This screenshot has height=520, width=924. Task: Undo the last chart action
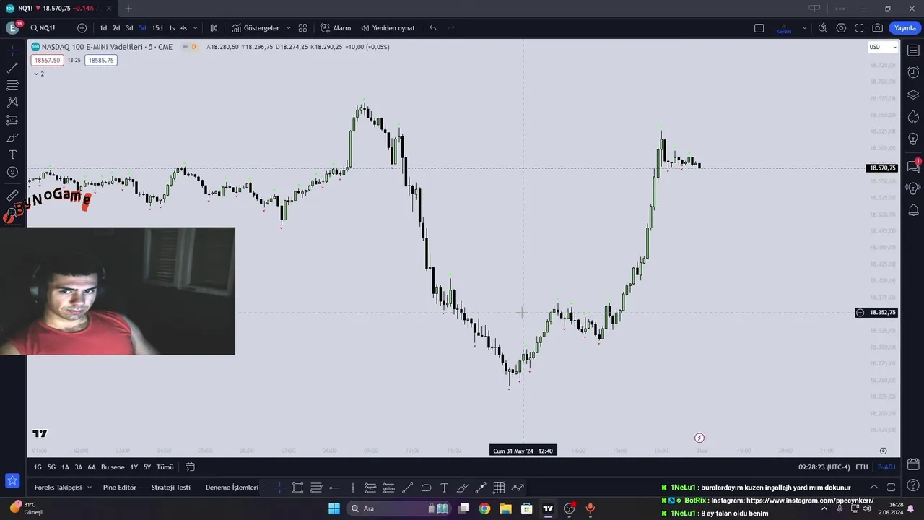pyautogui.click(x=432, y=28)
